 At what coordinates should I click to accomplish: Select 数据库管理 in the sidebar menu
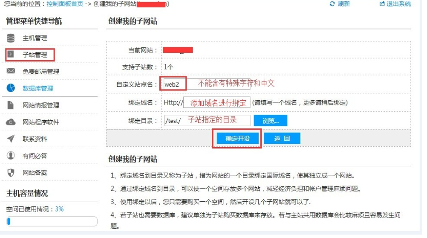tap(38, 88)
